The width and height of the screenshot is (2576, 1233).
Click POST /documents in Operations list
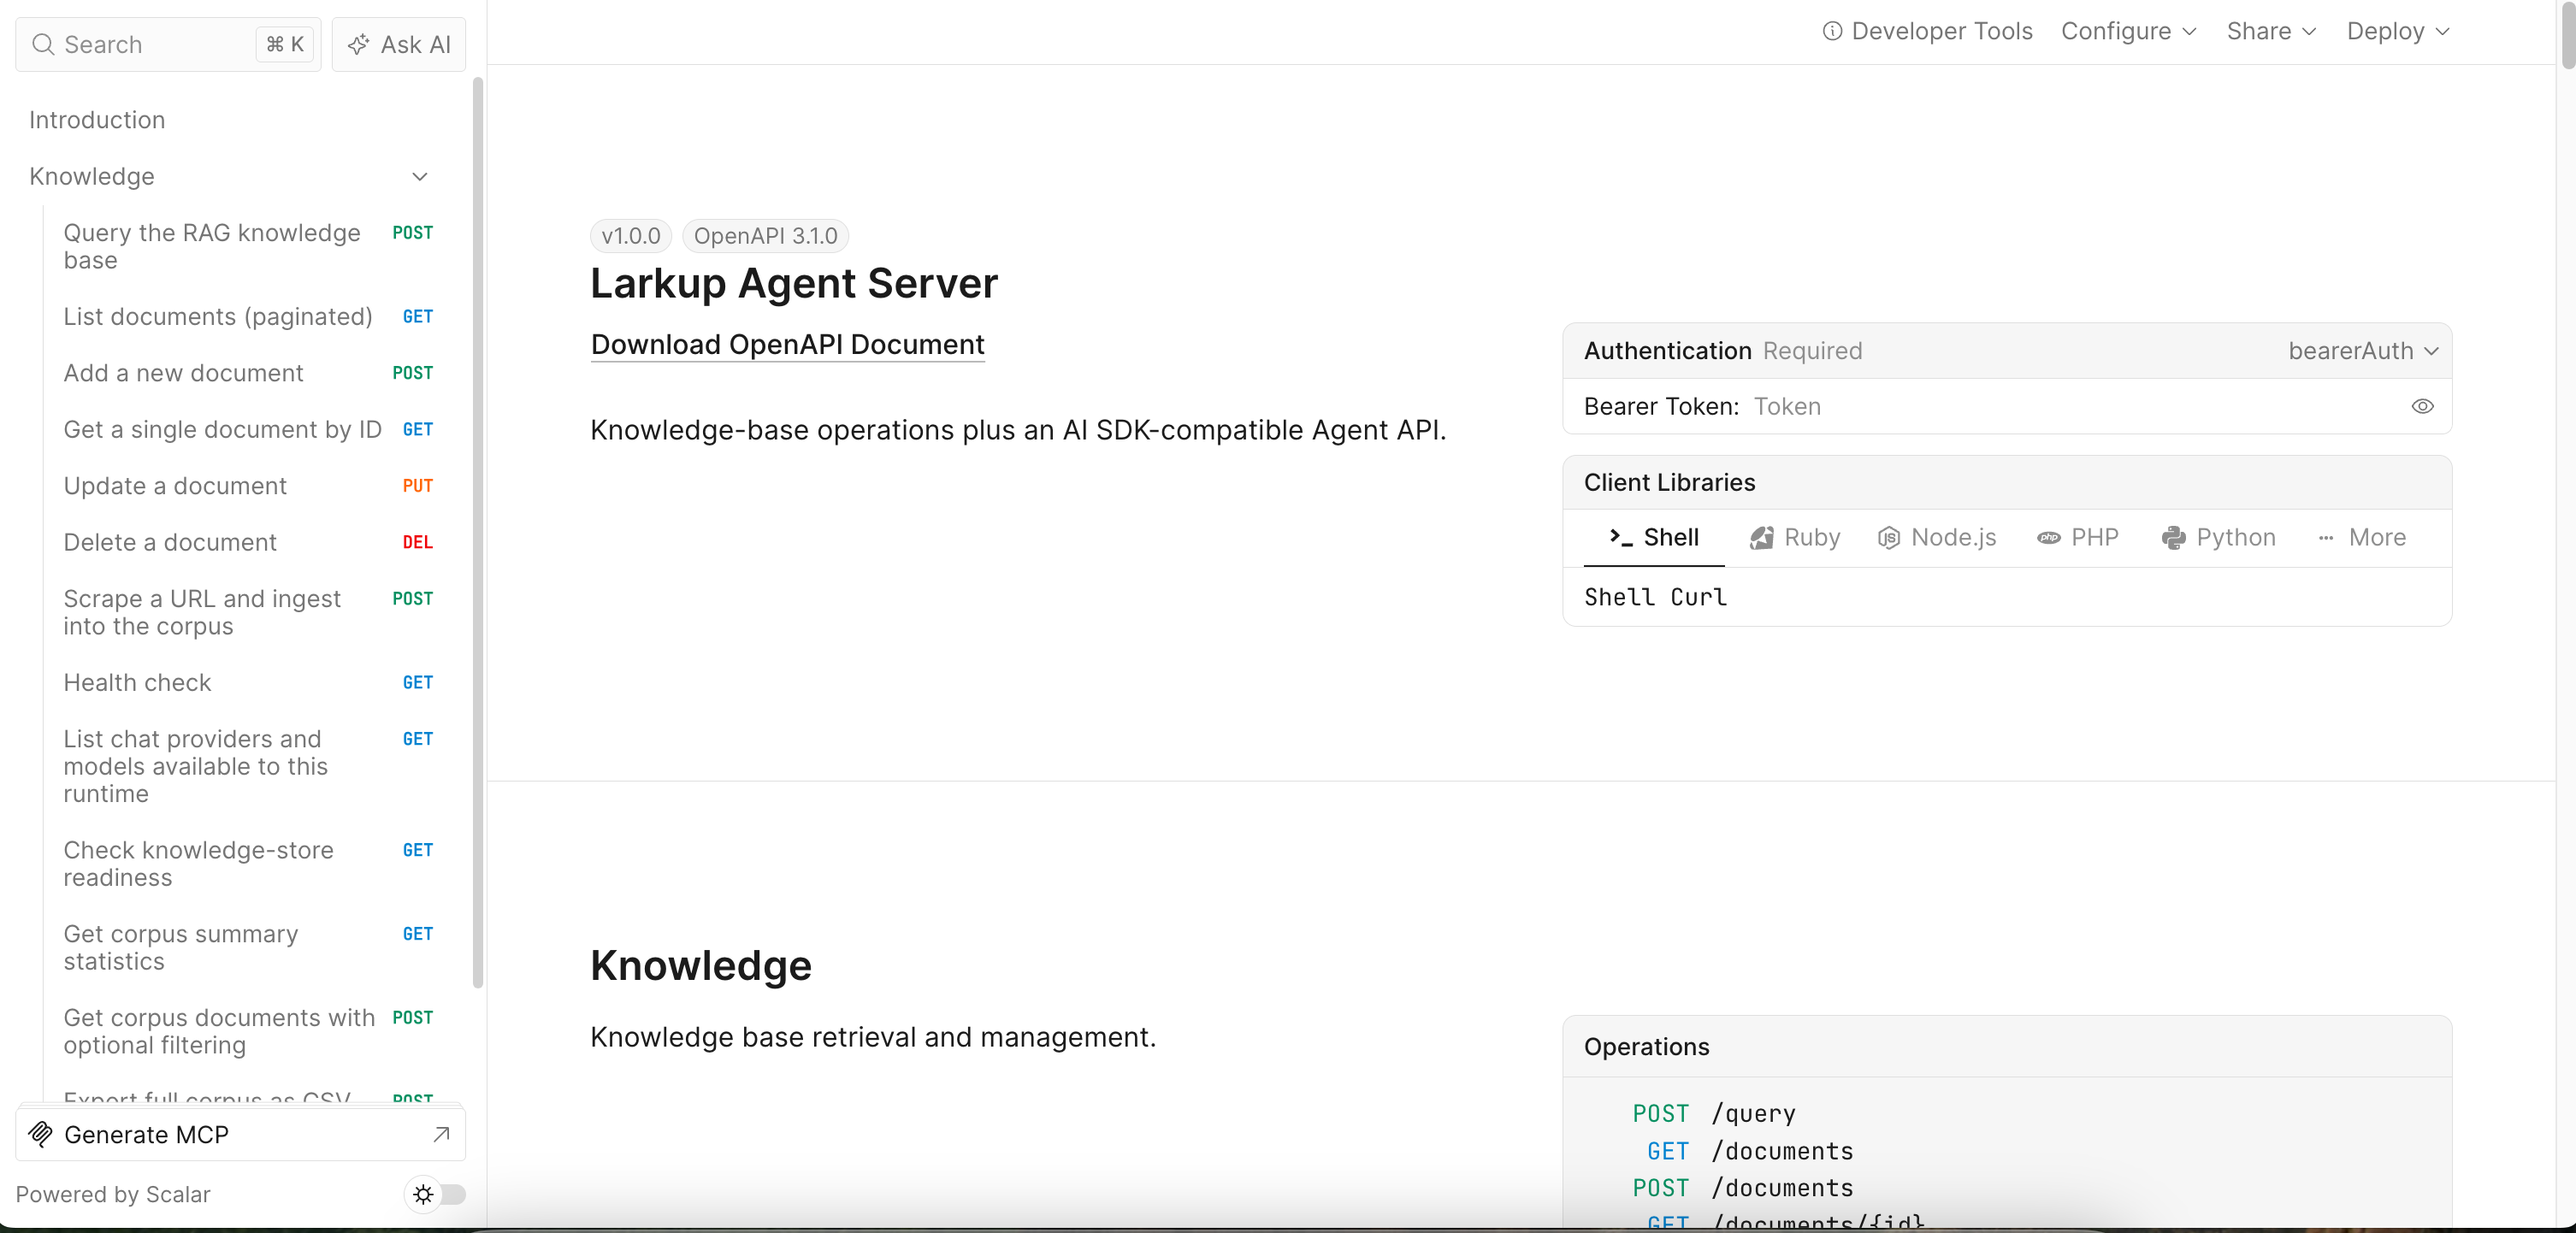1743,1188
